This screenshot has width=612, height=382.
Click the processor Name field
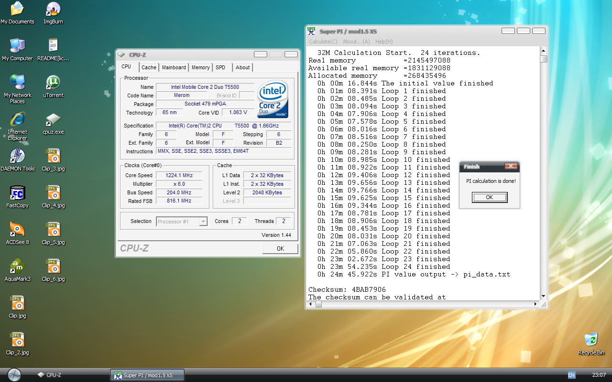205,87
